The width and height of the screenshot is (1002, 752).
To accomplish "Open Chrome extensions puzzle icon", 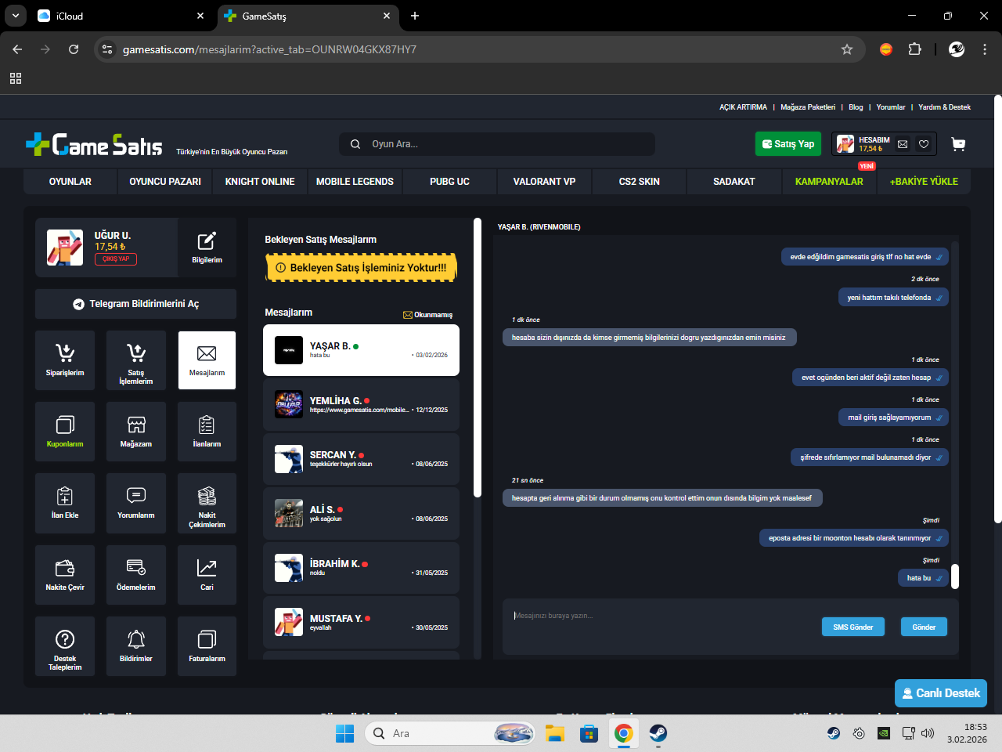I will click(914, 49).
